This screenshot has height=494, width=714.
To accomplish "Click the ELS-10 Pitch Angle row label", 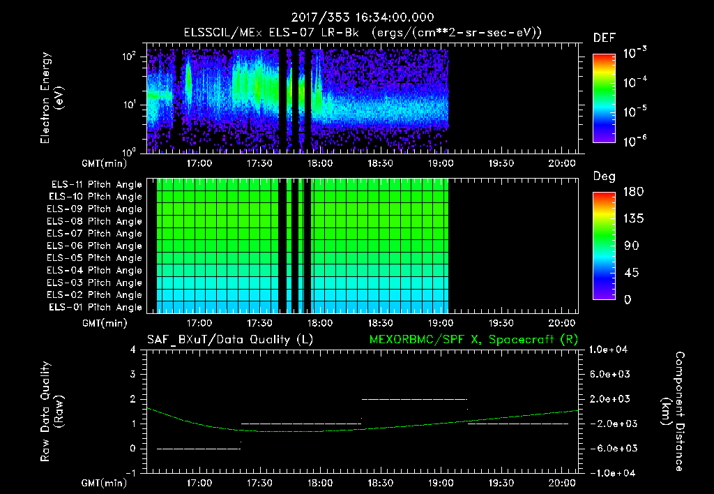I will point(96,197).
